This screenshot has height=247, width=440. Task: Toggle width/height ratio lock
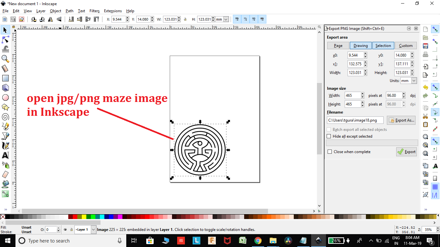[185, 19]
